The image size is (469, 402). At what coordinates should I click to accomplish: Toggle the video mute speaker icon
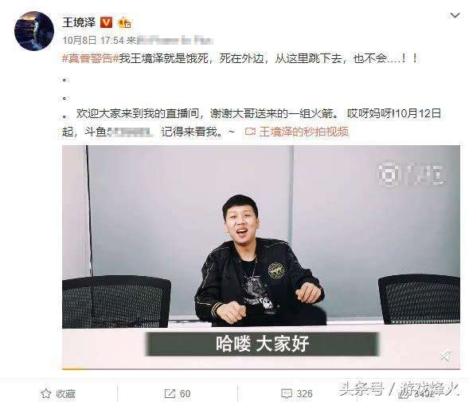point(445,356)
